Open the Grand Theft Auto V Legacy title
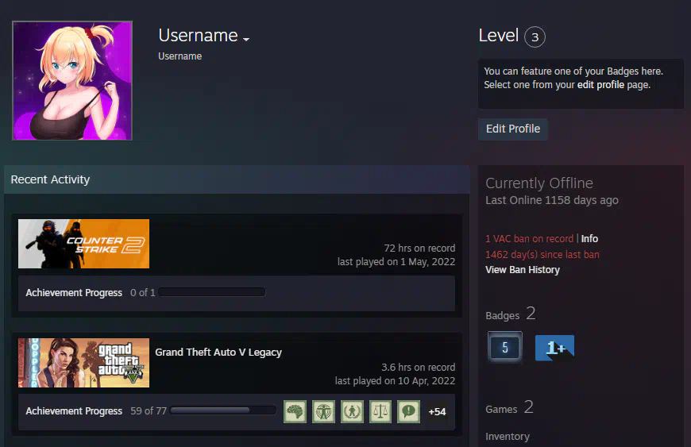The width and height of the screenshot is (691, 447). click(218, 353)
